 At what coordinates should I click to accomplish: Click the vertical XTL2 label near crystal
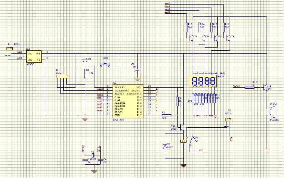(83, 149)
